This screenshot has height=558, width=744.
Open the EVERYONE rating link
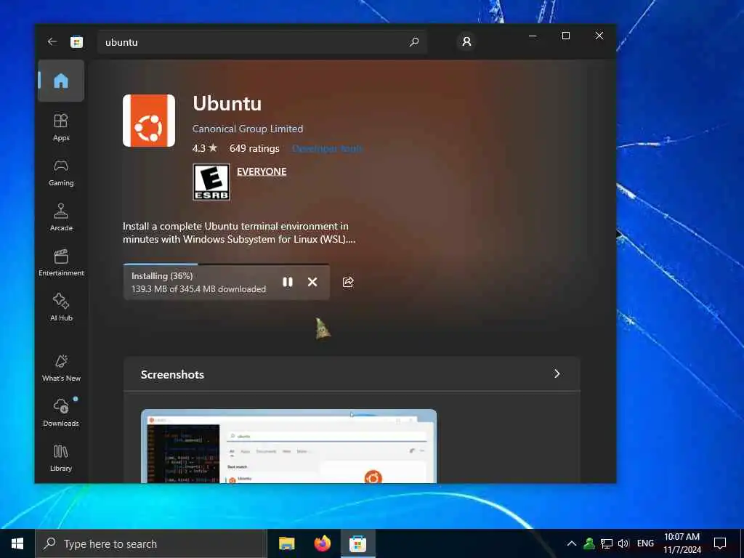point(262,171)
